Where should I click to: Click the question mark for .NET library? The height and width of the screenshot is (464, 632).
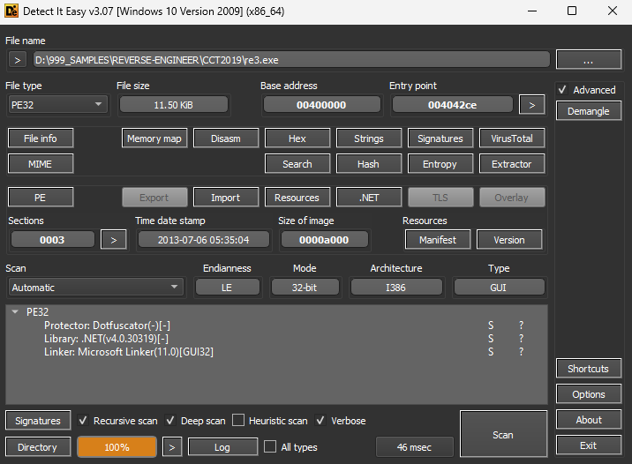(x=521, y=339)
